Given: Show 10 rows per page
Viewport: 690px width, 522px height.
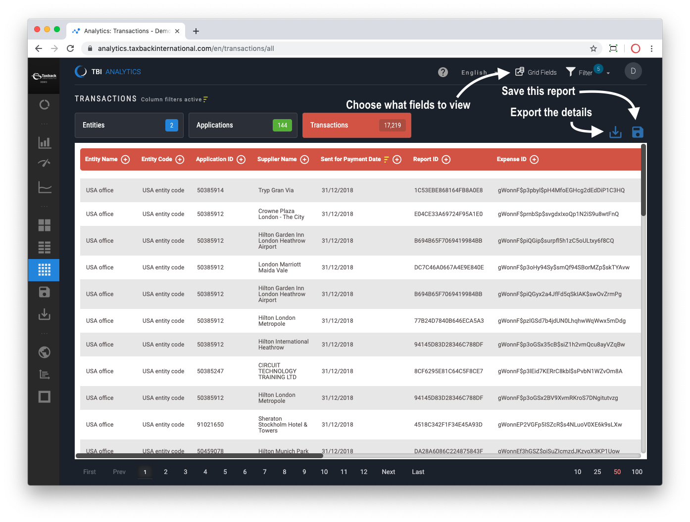Looking at the screenshot, I should click(x=578, y=472).
